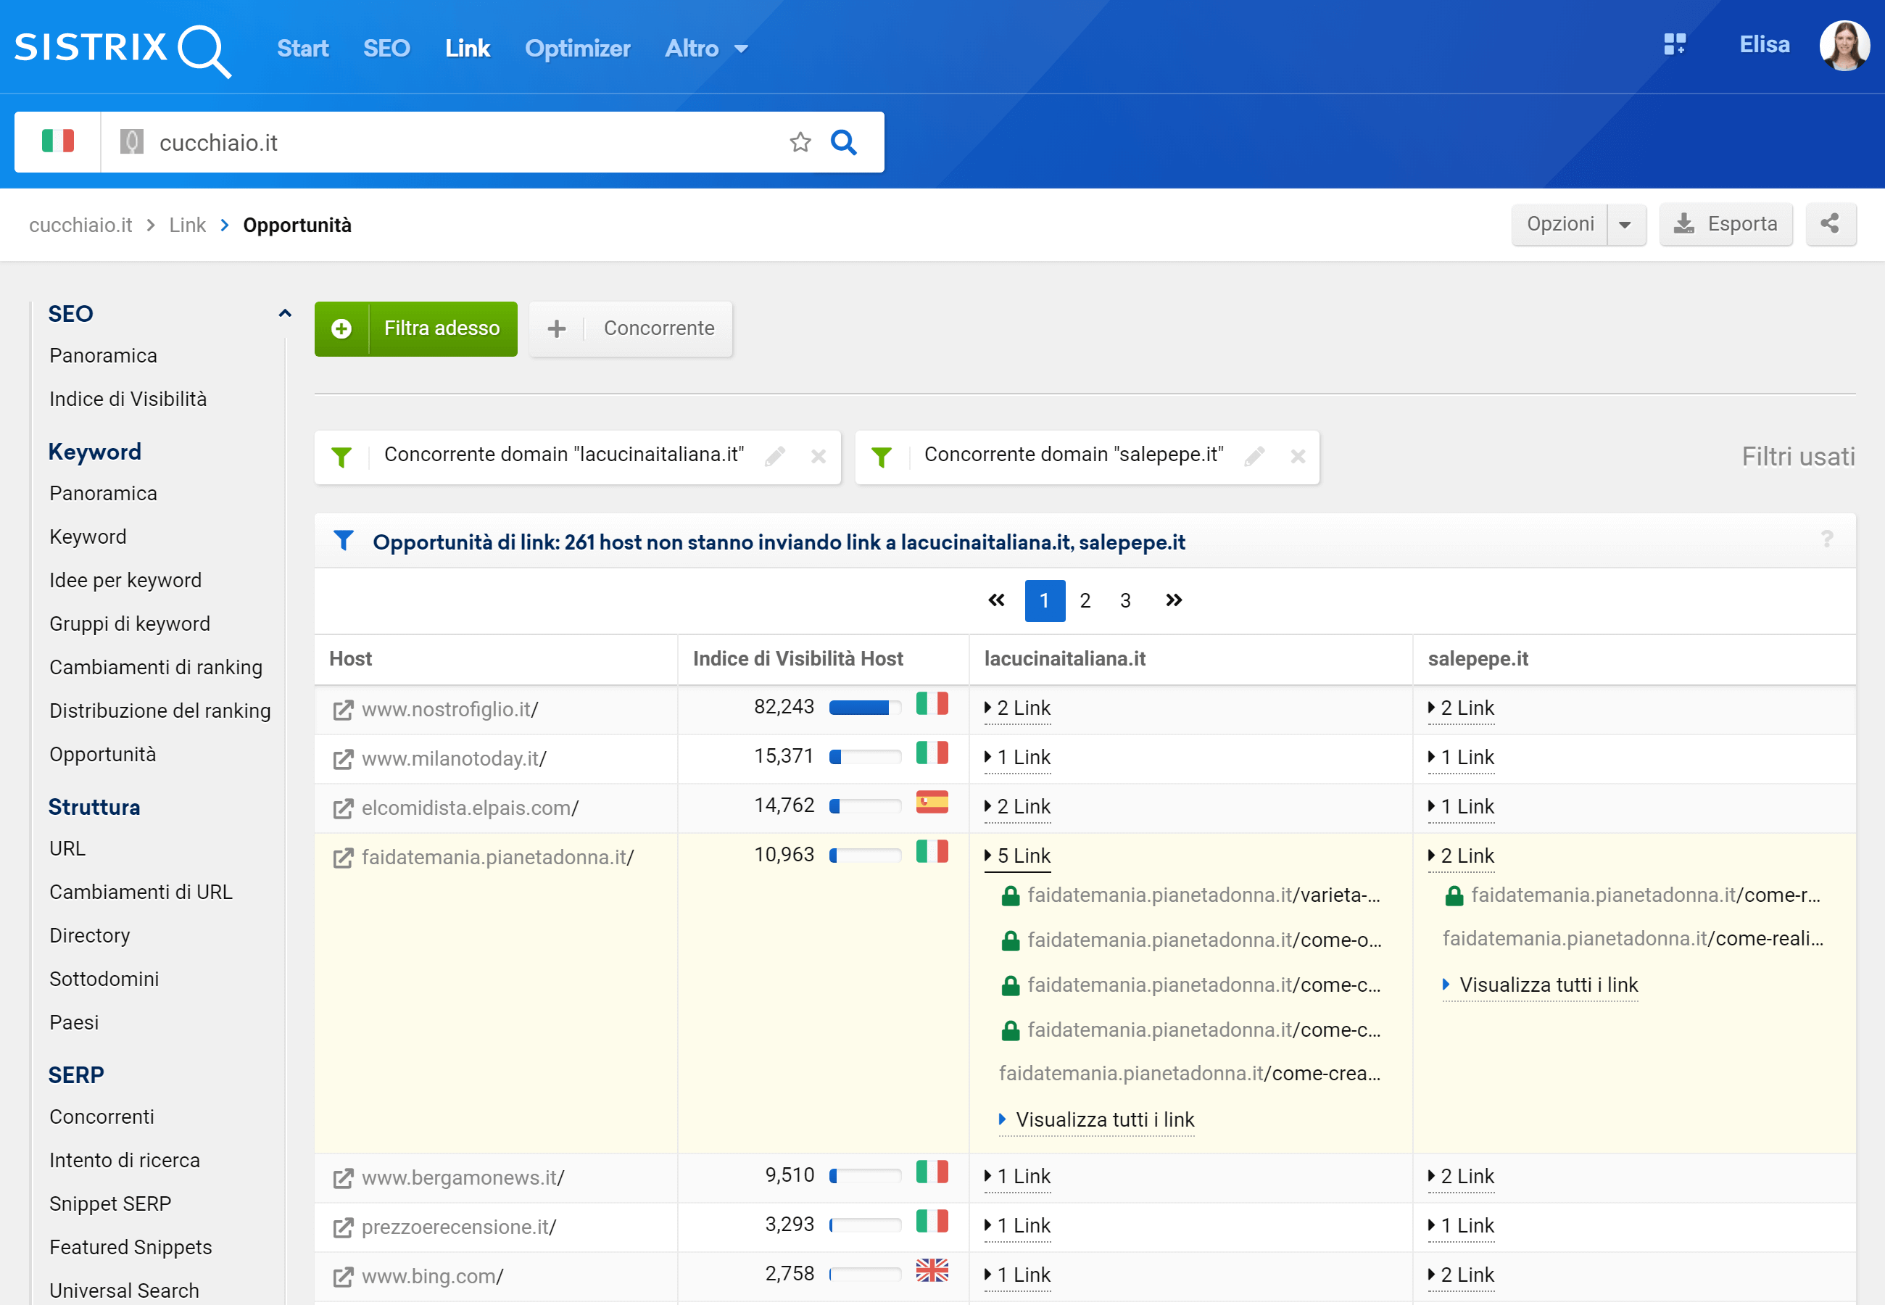Screen dimensions: 1885x1305
Task: Expand bergamonews salepepe 2 Link
Action: point(1462,1177)
